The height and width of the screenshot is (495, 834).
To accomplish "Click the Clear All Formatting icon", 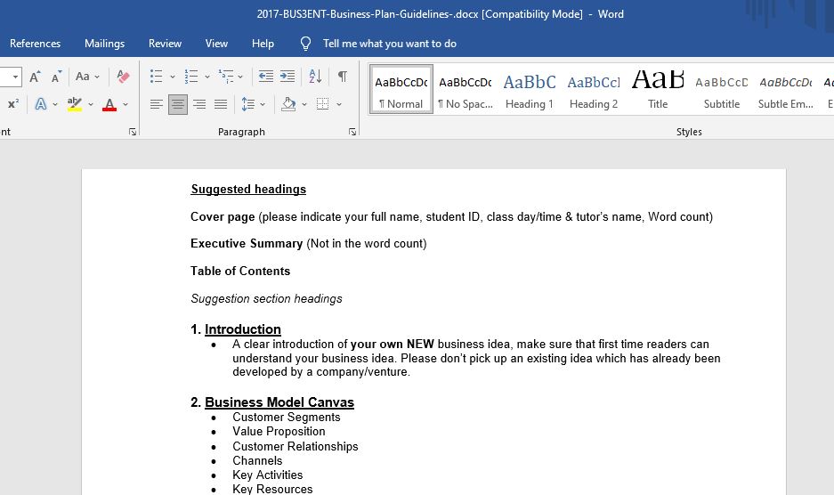I will [123, 77].
